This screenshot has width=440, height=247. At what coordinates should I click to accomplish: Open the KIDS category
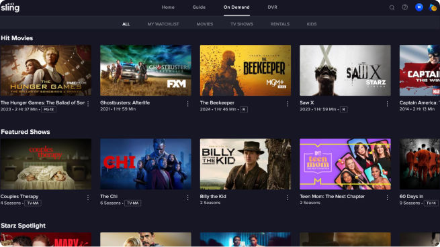coord(312,24)
